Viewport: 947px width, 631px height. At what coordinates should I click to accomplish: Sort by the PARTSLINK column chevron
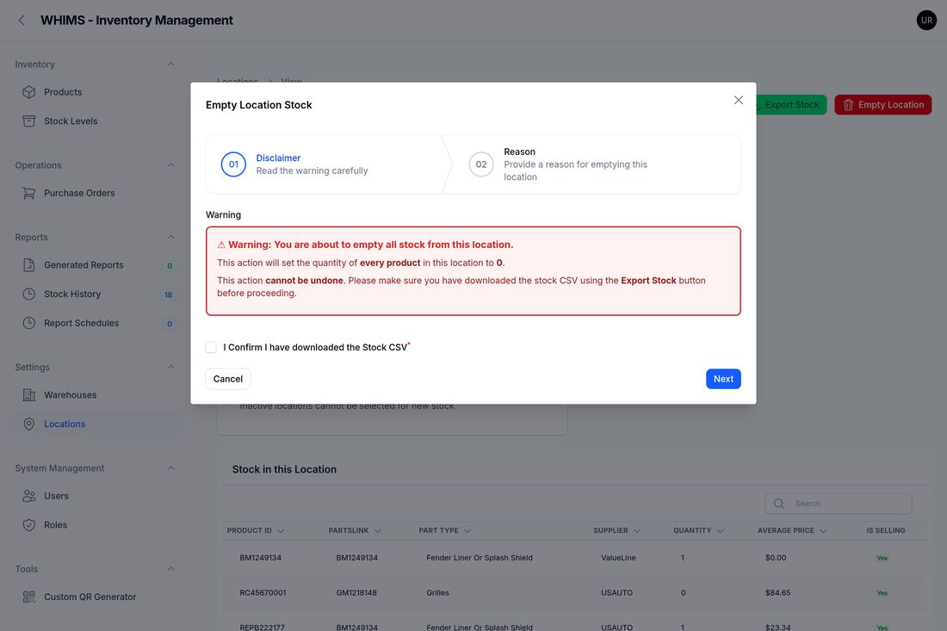pyautogui.click(x=377, y=531)
